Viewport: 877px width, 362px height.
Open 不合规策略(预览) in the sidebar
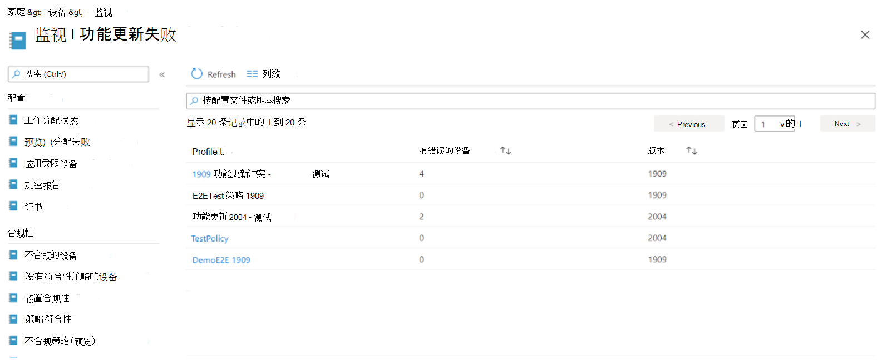click(x=60, y=341)
